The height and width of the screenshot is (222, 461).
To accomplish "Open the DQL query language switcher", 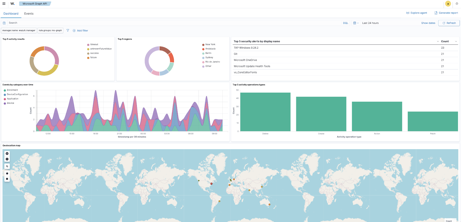I will [345, 23].
